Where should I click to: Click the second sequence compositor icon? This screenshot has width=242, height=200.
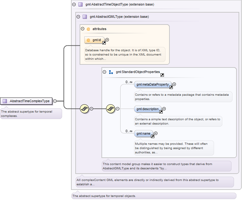coord(110,109)
